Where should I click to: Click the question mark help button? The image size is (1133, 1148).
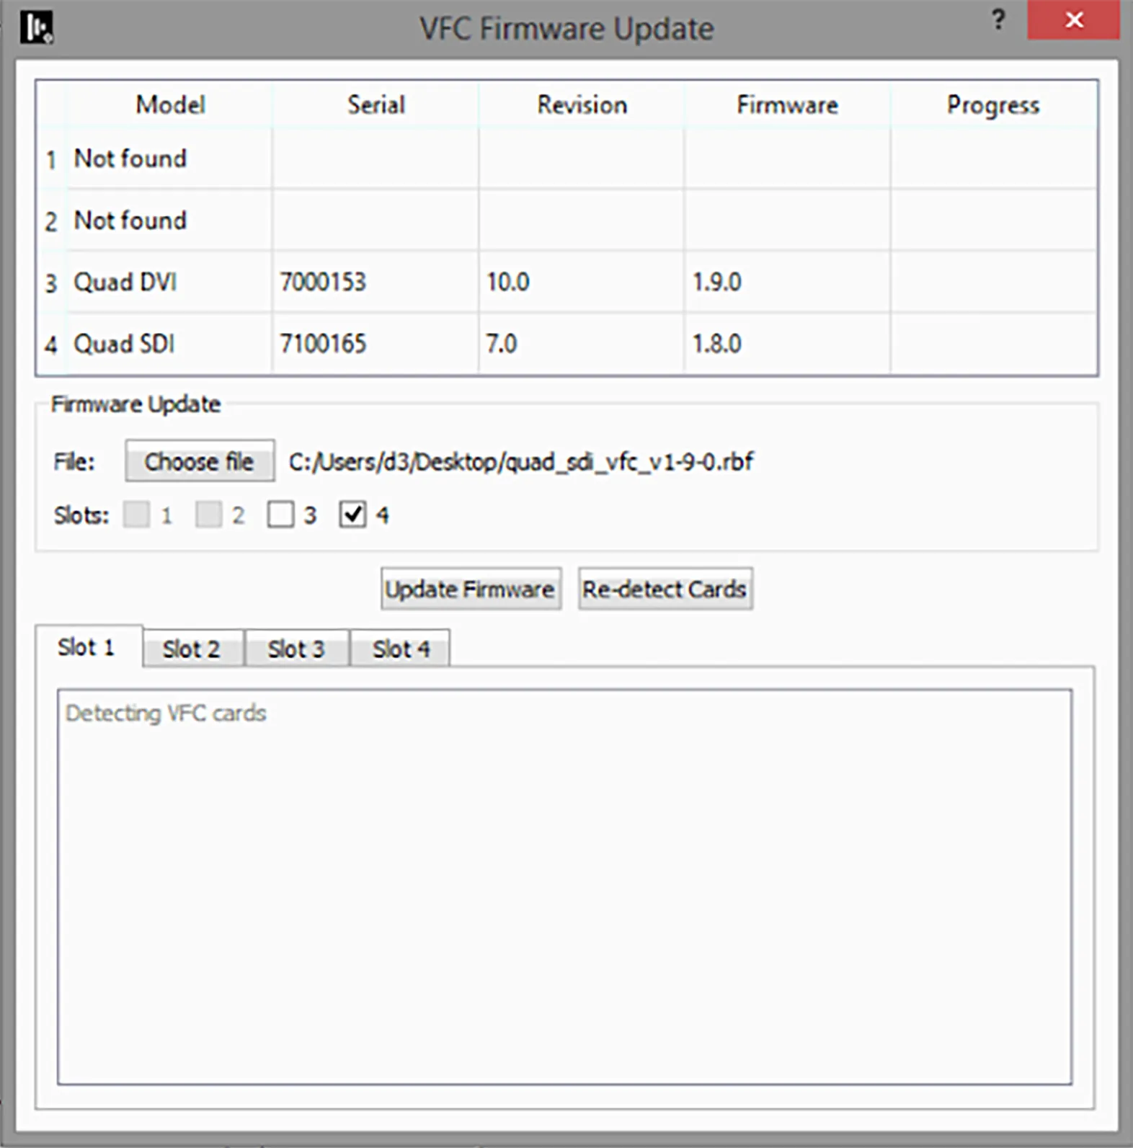(x=998, y=20)
